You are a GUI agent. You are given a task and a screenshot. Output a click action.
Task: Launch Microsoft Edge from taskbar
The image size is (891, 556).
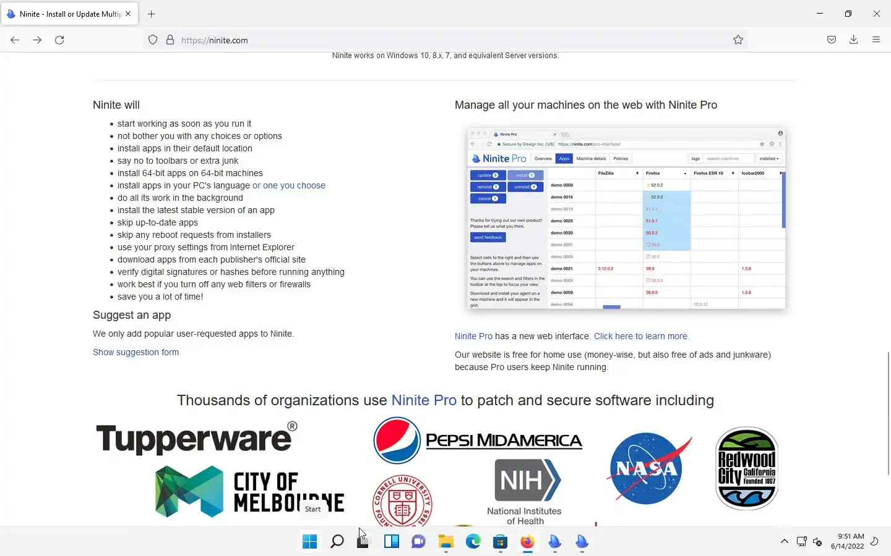[x=473, y=542]
